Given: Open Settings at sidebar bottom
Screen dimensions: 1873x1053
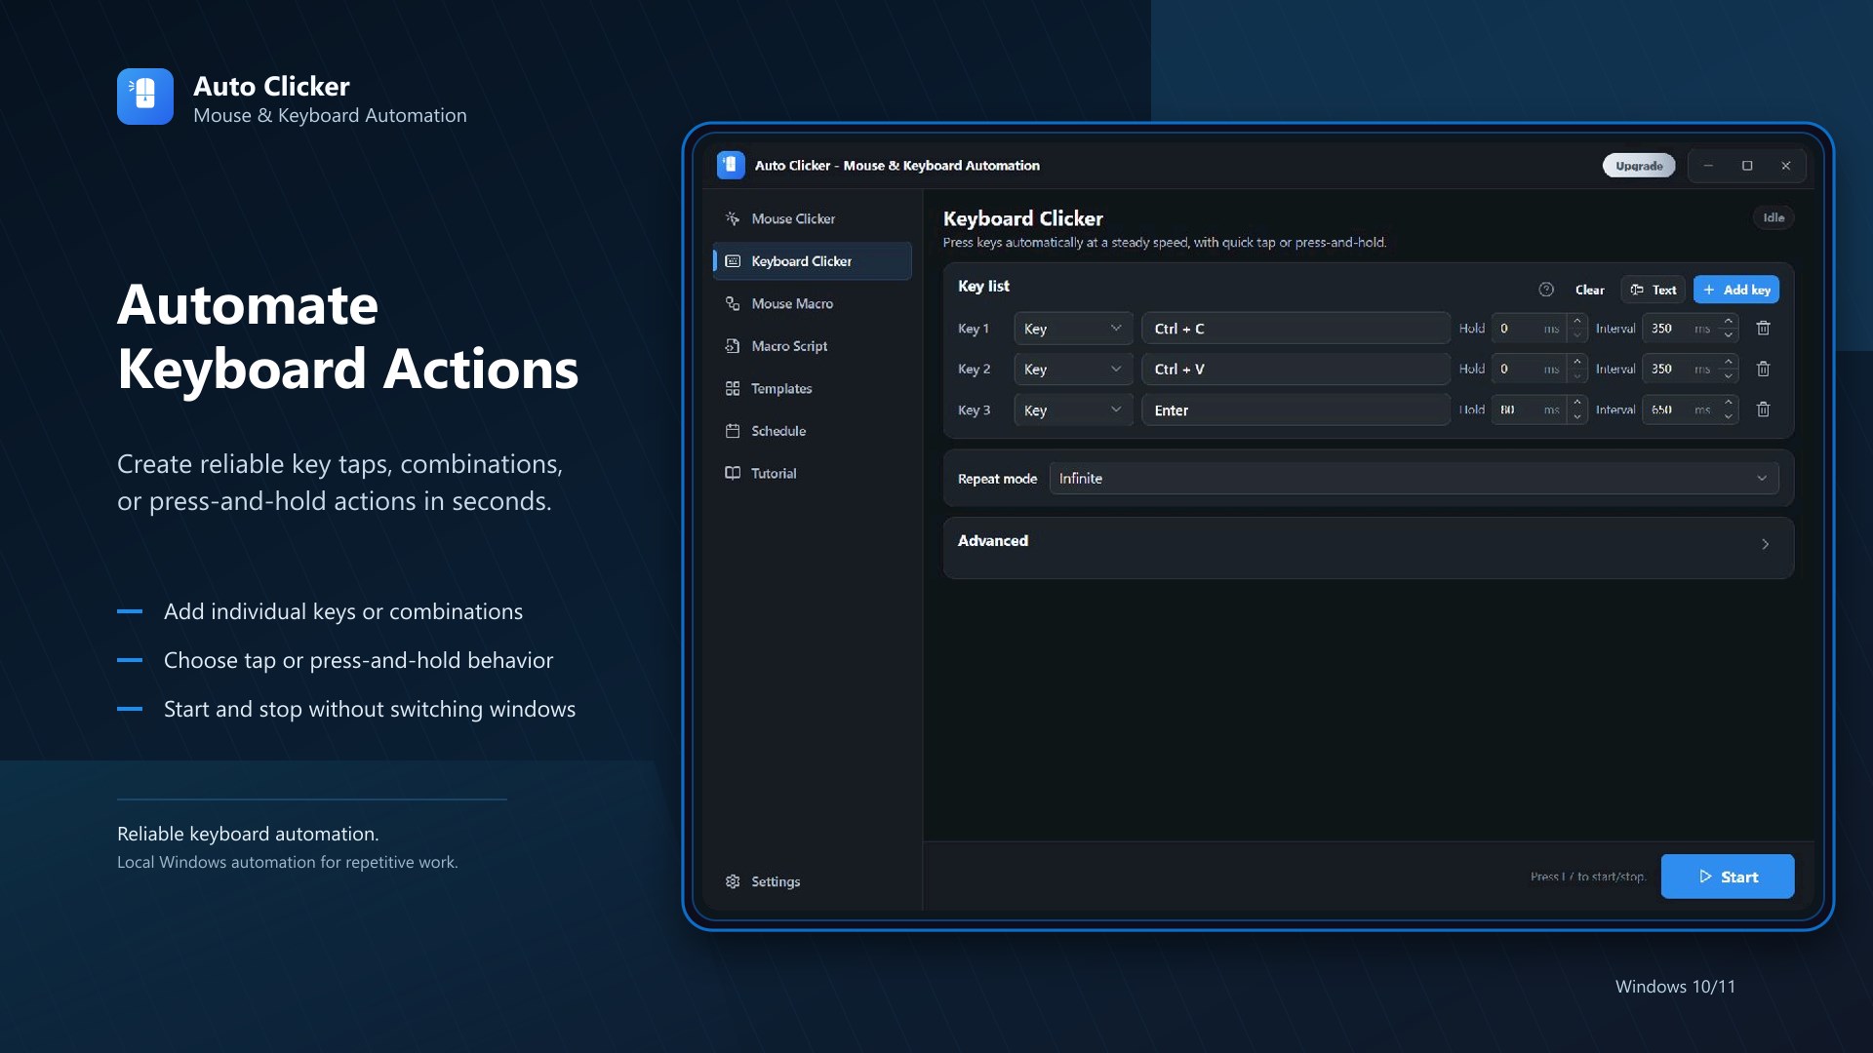Looking at the screenshot, I should click(812, 881).
